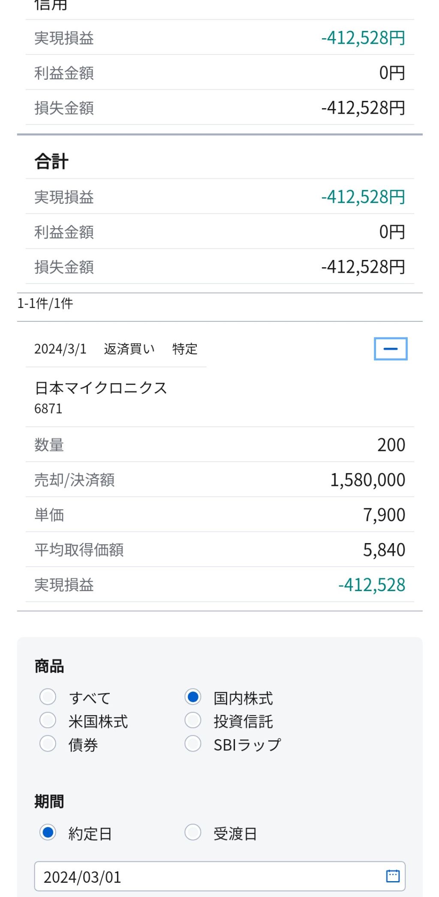Image resolution: width=439 pixels, height=897 pixels.
Task: Click the 平均取得価額 value 5,840
Action: [384, 550]
